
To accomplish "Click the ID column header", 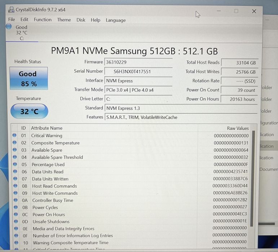I will tap(23, 128).
